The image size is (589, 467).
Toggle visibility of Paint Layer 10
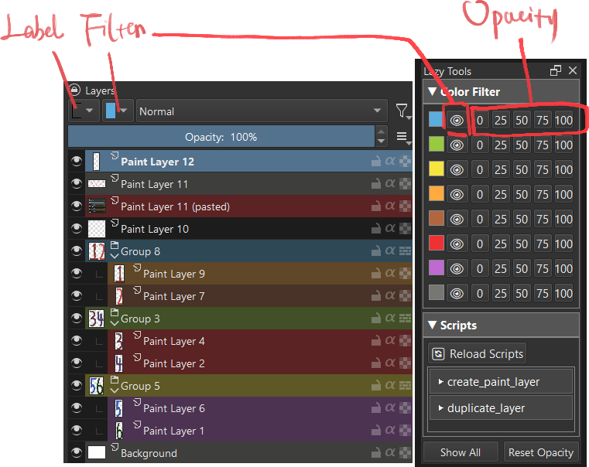[77, 228]
